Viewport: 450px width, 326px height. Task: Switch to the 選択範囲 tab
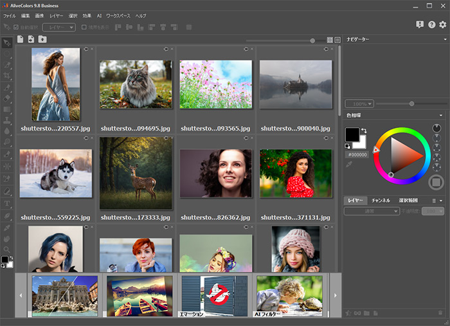coord(408,201)
